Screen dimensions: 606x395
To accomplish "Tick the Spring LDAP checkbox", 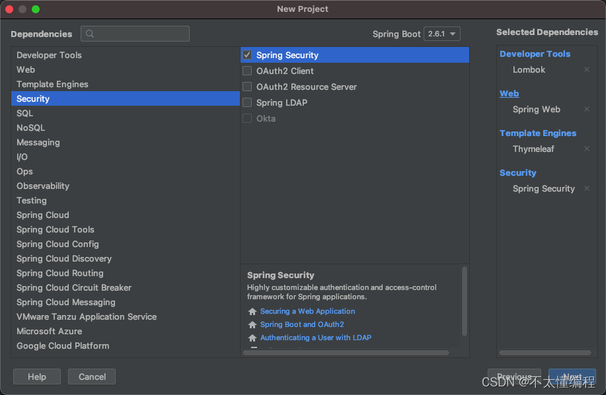I will point(247,102).
